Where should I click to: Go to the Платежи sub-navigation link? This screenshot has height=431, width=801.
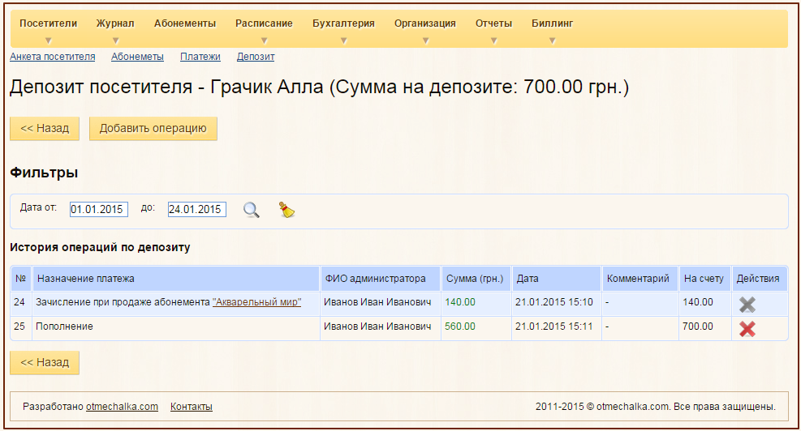click(200, 57)
